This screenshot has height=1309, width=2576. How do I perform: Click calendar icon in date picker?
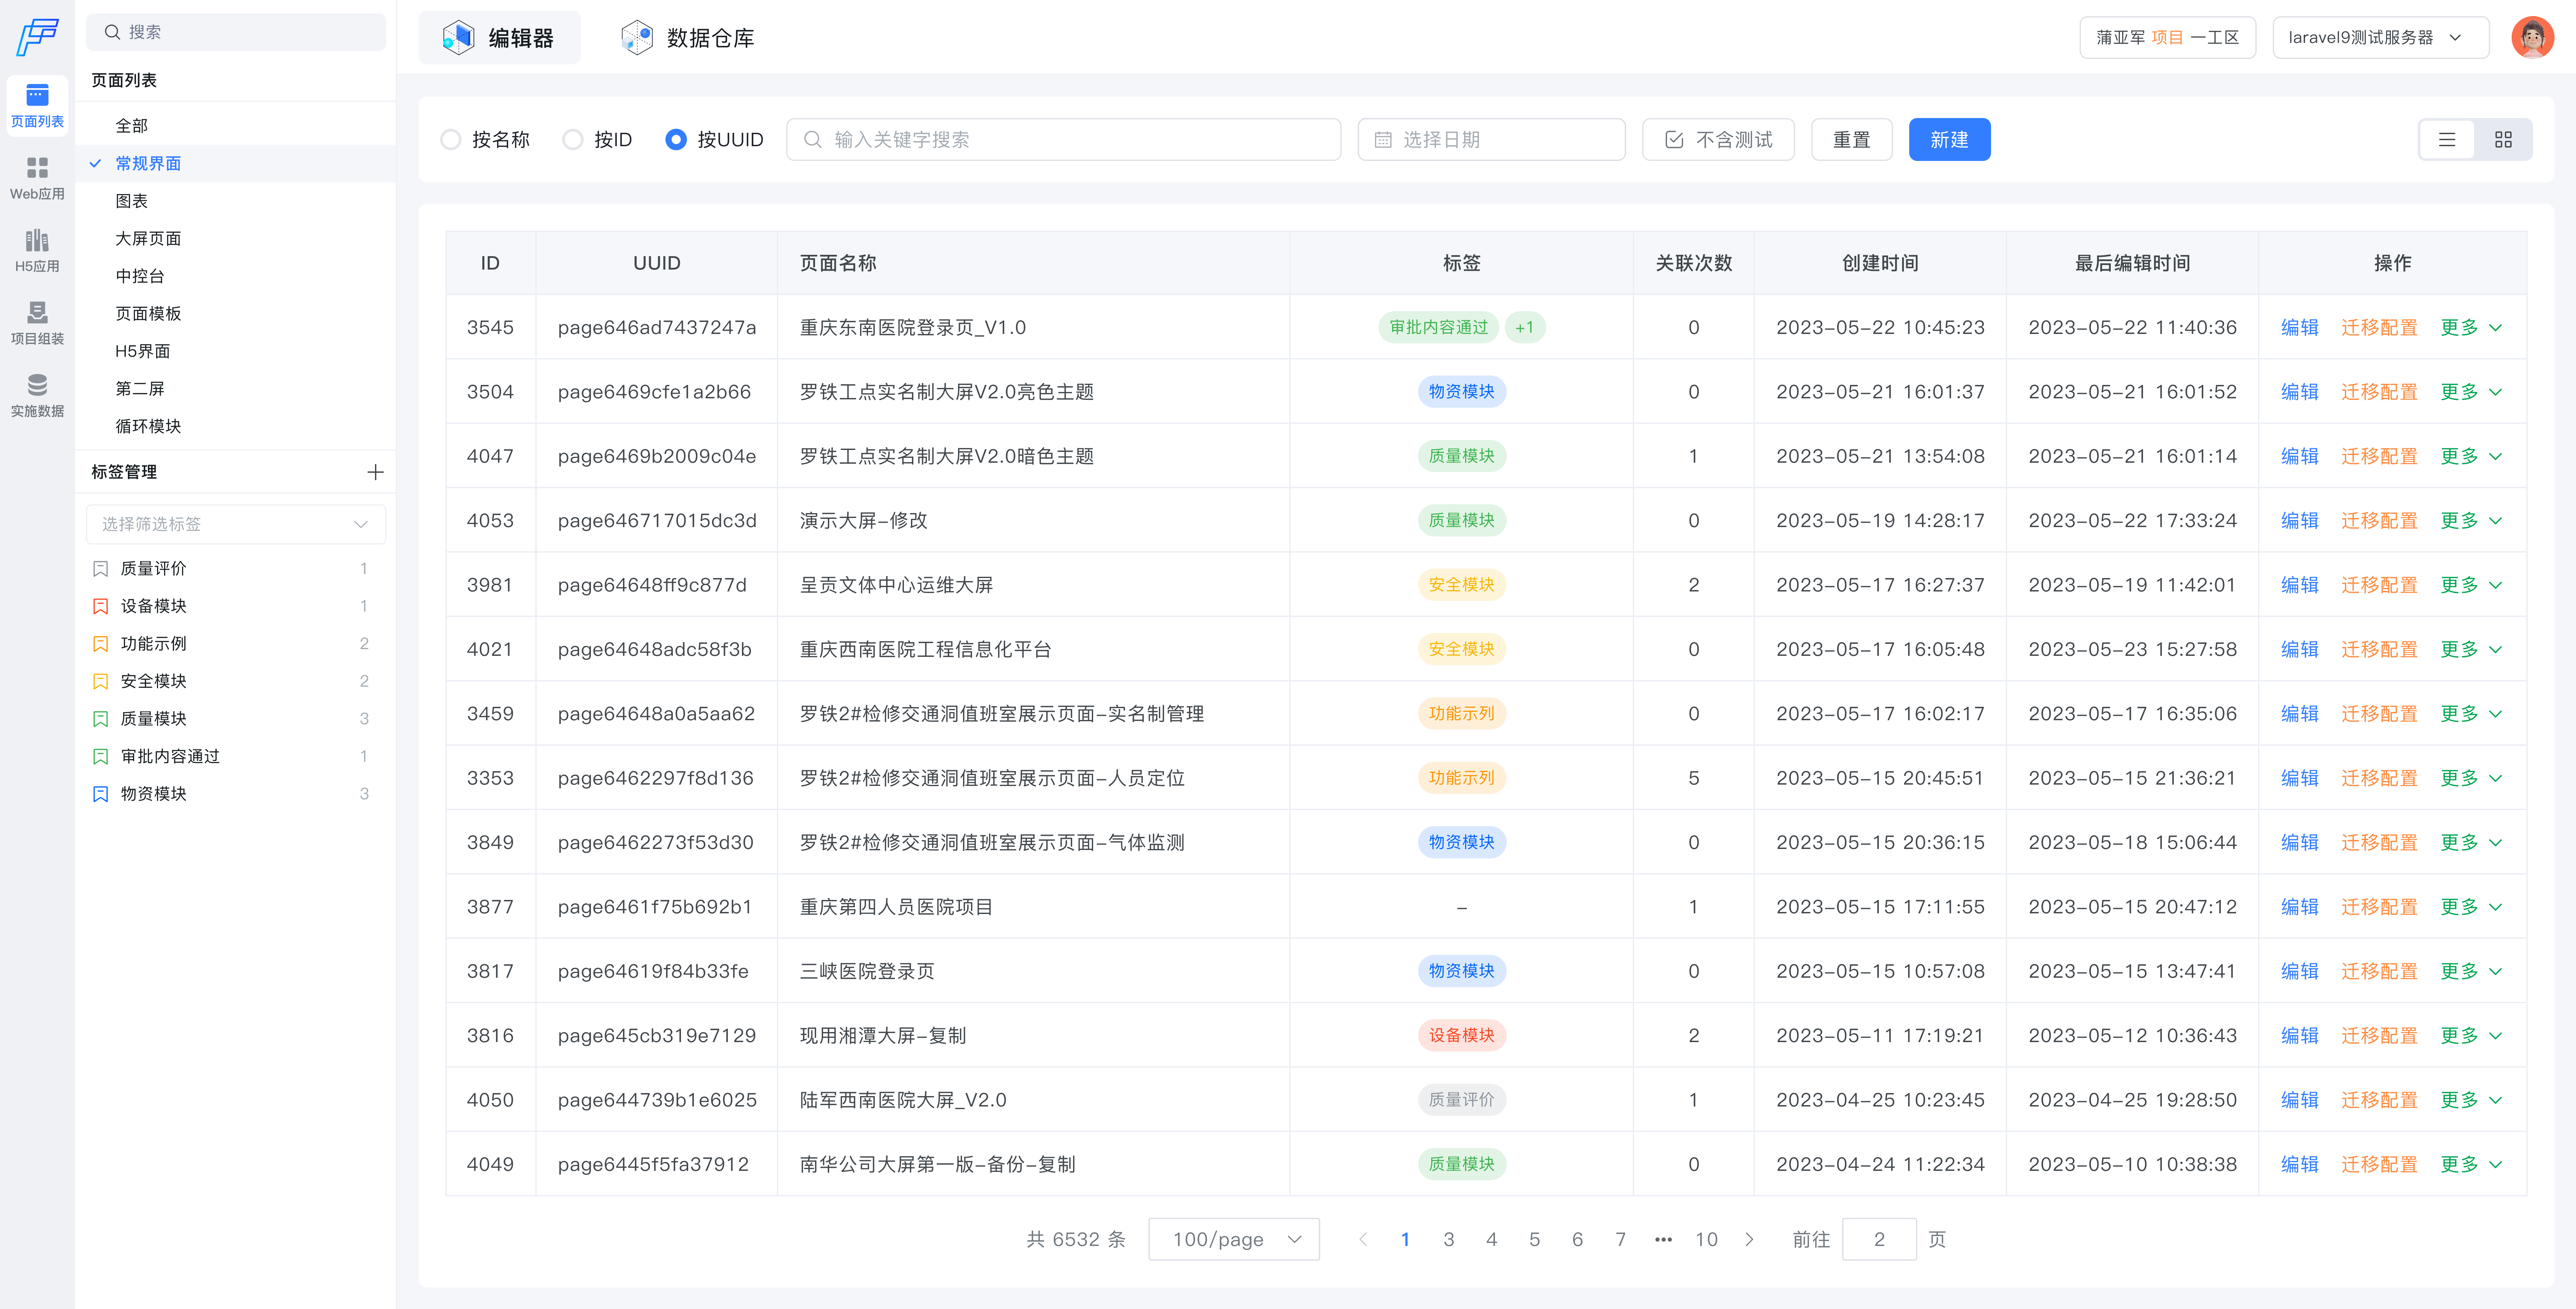pyautogui.click(x=1383, y=140)
